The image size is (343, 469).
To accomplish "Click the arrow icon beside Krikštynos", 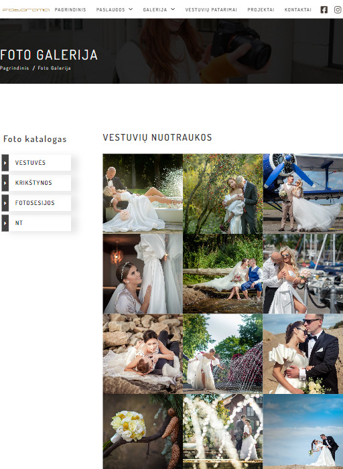I will [5, 183].
